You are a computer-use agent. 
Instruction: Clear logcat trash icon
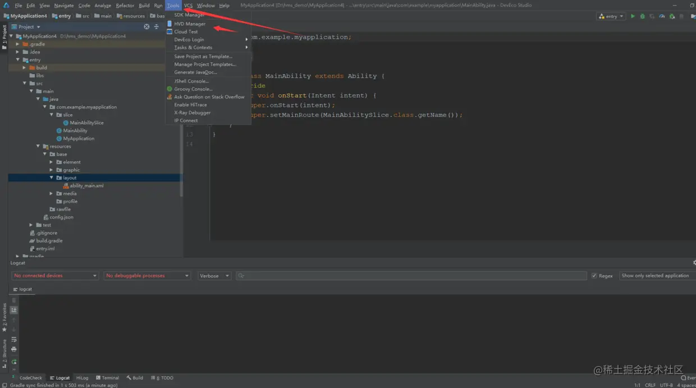(14, 300)
